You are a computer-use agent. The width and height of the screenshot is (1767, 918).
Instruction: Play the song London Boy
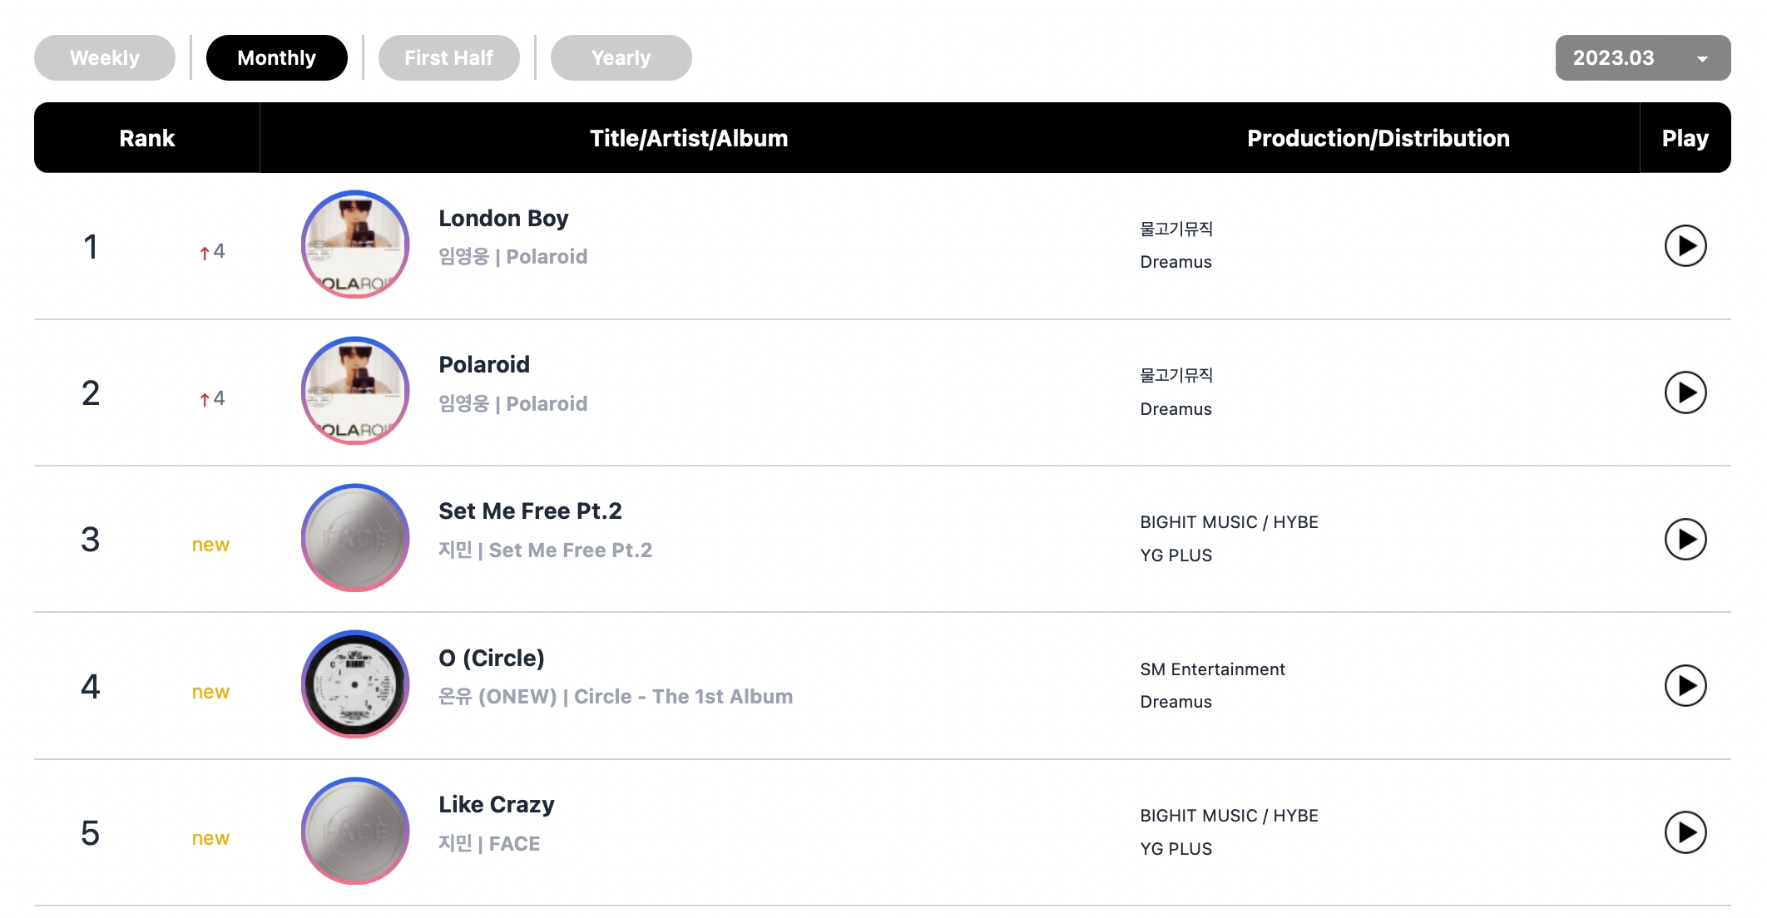pos(1685,246)
